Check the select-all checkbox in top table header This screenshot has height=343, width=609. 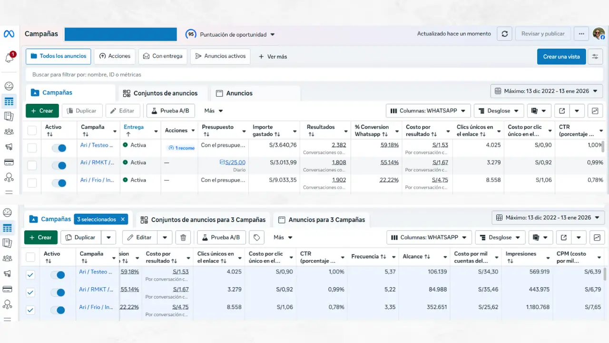click(32, 130)
